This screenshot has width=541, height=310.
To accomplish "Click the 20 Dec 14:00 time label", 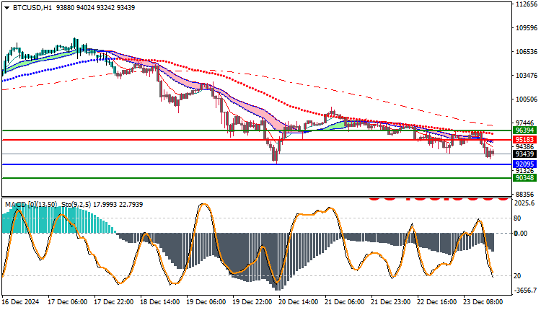I will pyautogui.click(x=299, y=302).
